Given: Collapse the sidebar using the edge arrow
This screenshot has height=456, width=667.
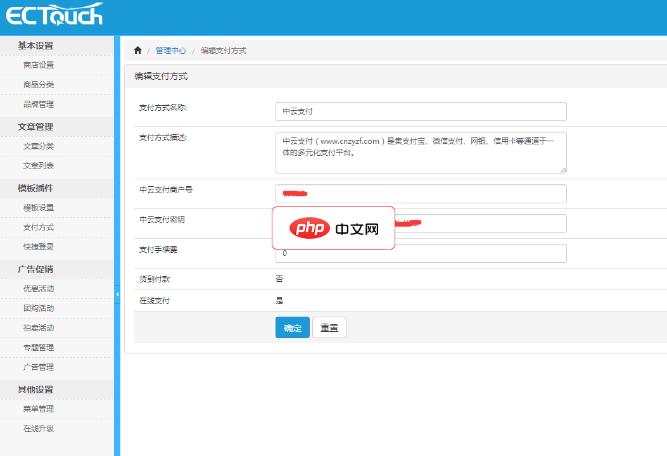Looking at the screenshot, I should (x=116, y=294).
